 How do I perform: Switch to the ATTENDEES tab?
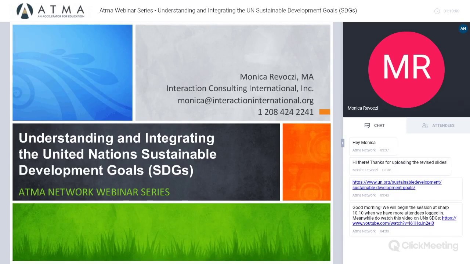(x=438, y=125)
